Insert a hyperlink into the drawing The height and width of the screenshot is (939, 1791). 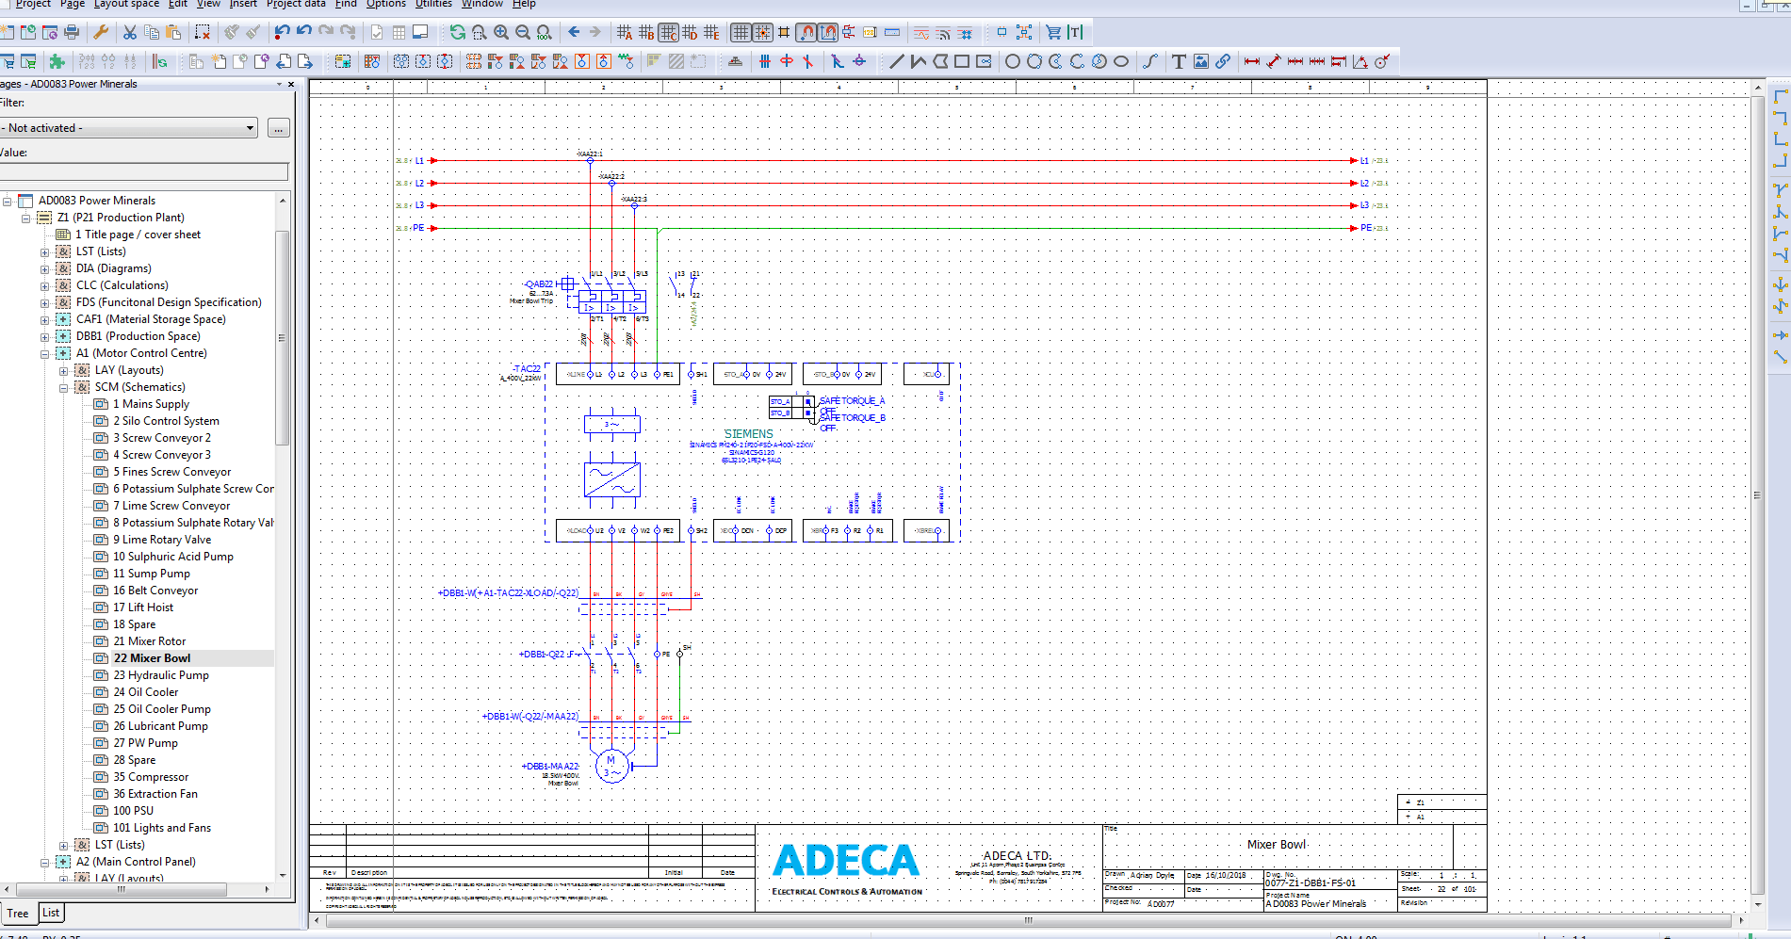(1223, 61)
